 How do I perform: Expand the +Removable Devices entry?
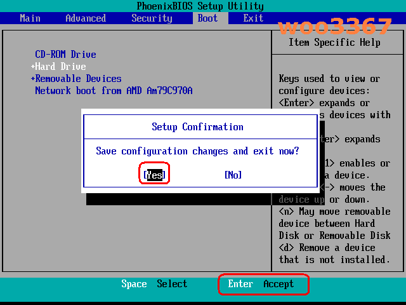pyautogui.click(x=76, y=79)
